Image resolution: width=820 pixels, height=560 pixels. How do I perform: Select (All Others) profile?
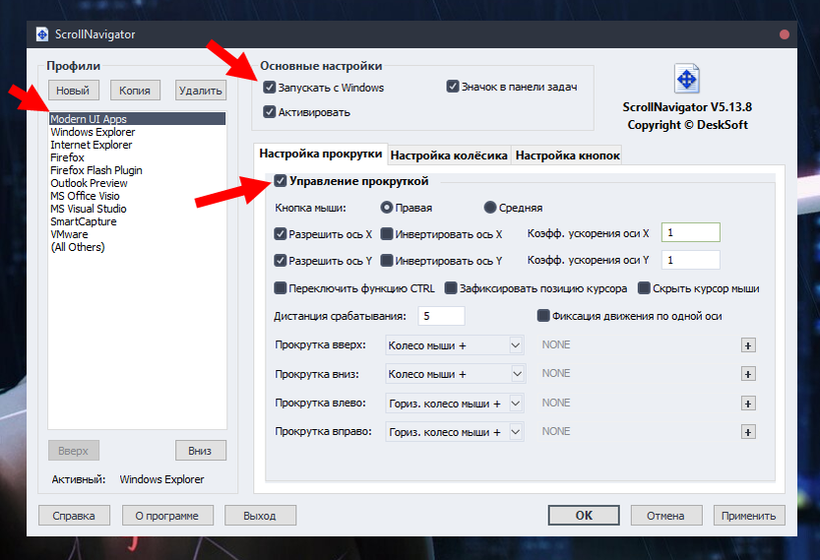[x=137, y=247]
